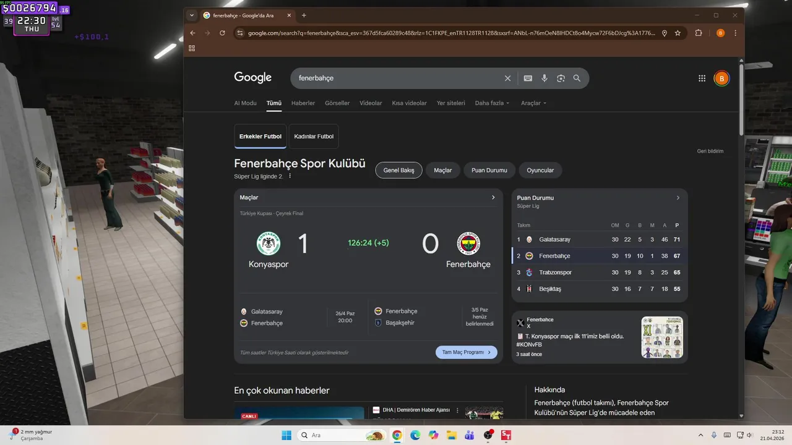Click the Geri bildirim link
The height and width of the screenshot is (445, 792).
710,151
